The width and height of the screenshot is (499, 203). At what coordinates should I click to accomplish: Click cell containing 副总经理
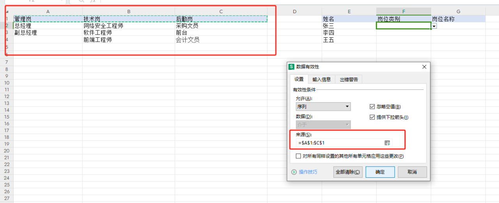48,33
